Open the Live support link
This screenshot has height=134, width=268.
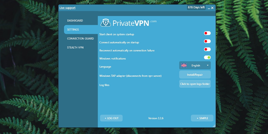(67, 8)
